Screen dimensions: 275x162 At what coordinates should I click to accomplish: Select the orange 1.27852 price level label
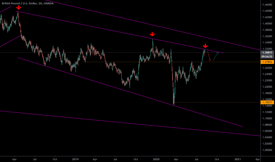point(267,62)
